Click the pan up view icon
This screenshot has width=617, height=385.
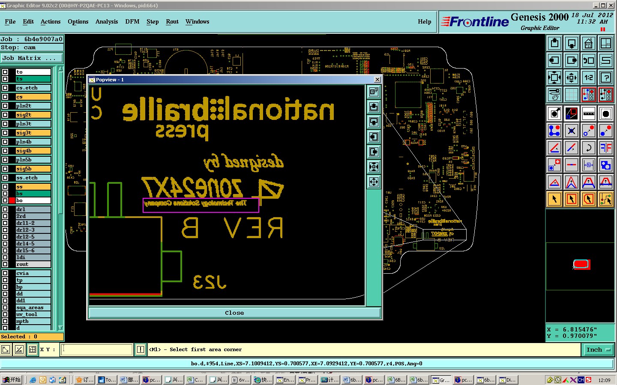click(554, 43)
